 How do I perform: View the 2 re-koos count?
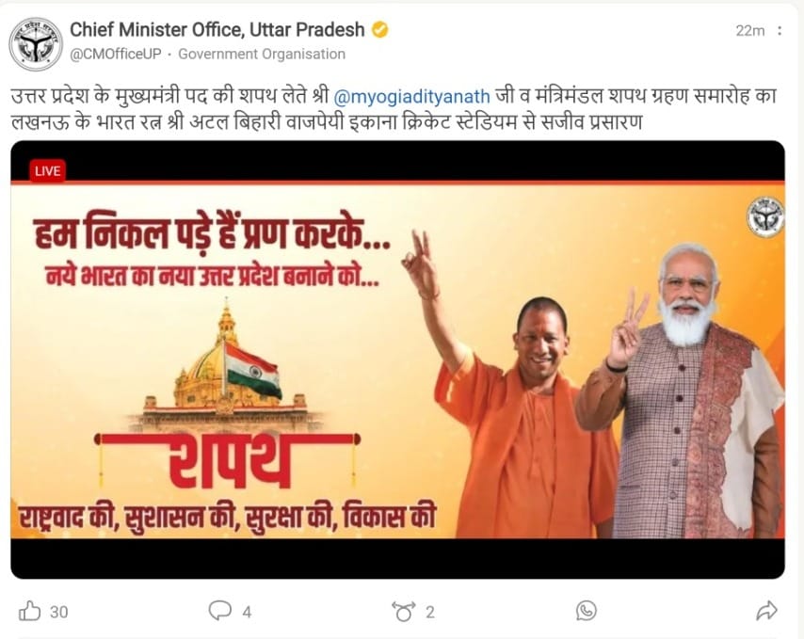click(429, 612)
